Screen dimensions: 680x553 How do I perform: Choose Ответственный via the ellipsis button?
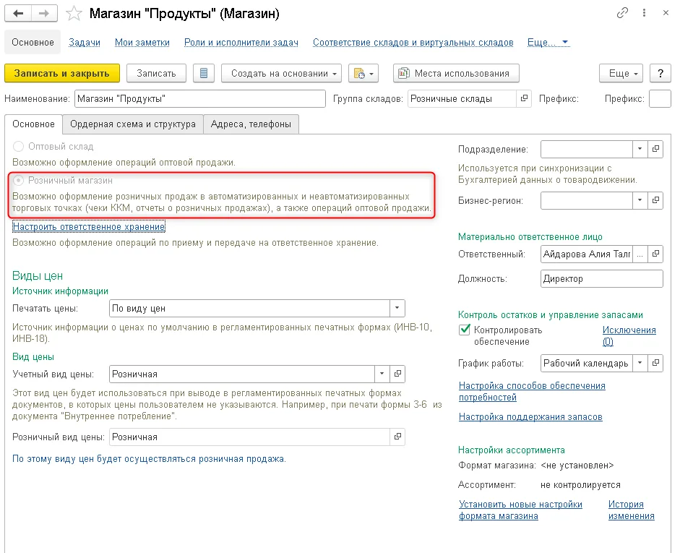640,254
